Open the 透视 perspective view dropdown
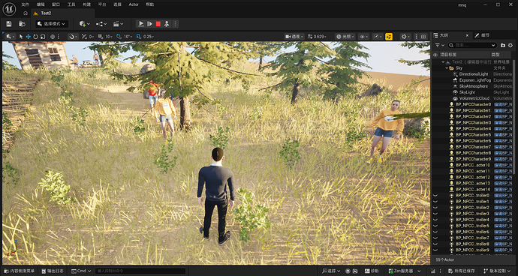Image resolution: width=518 pixels, height=276 pixels. tap(294, 37)
